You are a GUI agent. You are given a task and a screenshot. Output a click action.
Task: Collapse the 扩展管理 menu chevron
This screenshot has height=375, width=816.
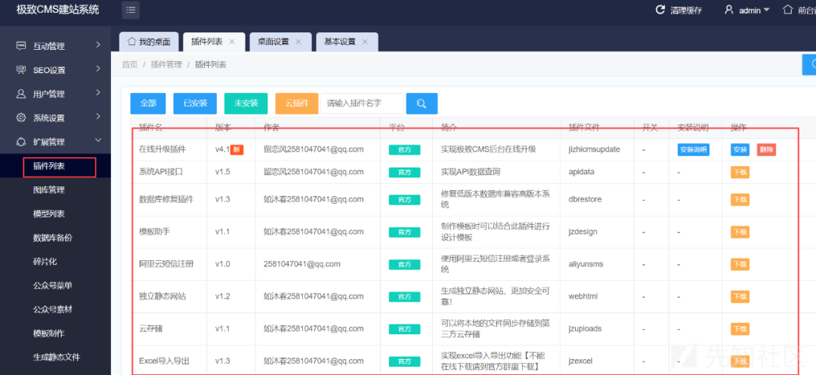click(97, 141)
